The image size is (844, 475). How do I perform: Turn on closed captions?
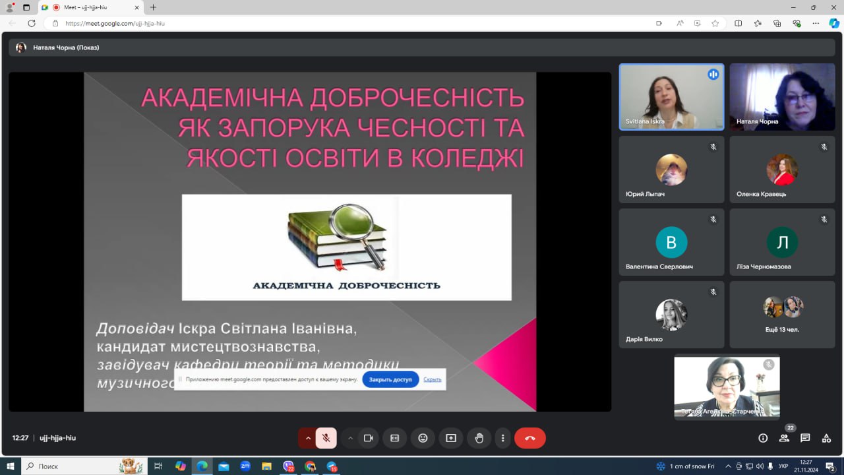pyautogui.click(x=395, y=438)
